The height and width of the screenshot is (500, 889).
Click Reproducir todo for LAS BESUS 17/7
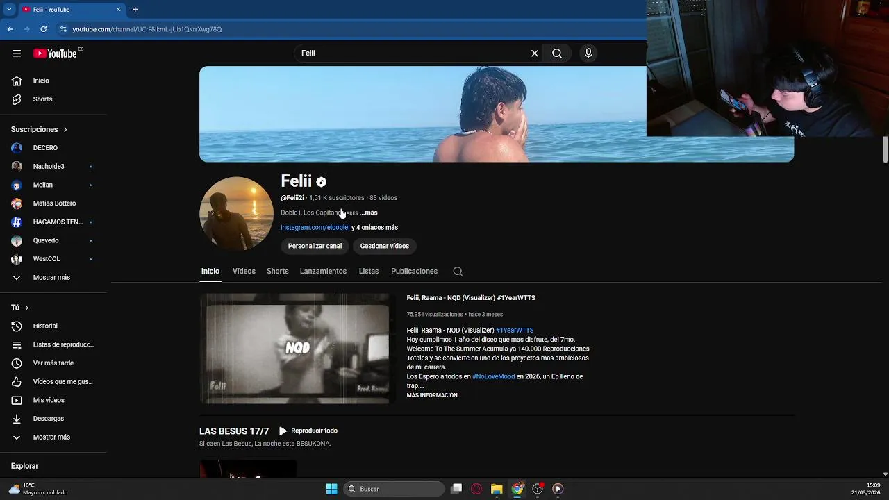308,431
